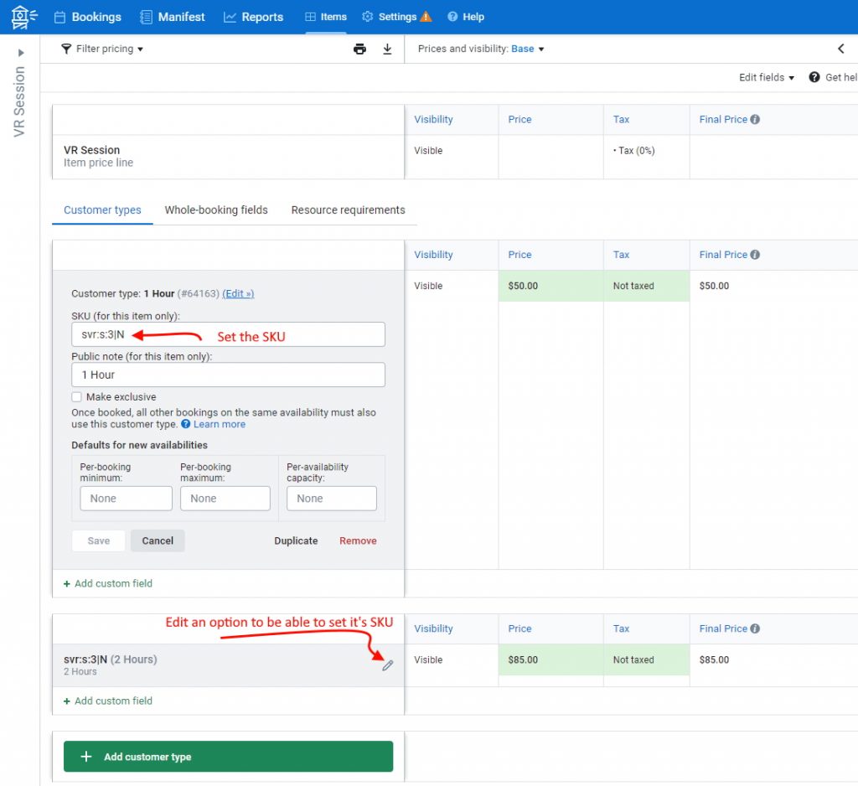Open the Manifest menu
This screenshot has width=858, height=786.
[x=172, y=17]
